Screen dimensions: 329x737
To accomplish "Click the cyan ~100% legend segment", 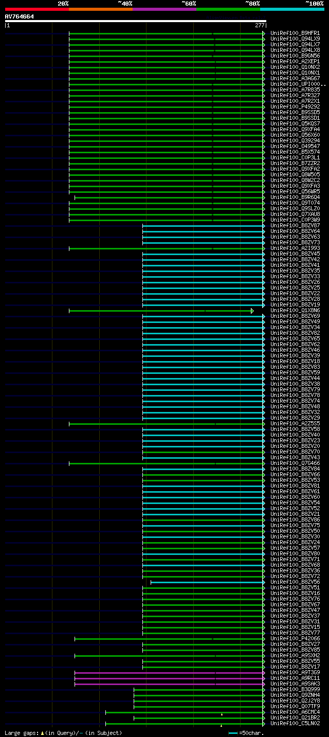I will pyautogui.click(x=292, y=9).
